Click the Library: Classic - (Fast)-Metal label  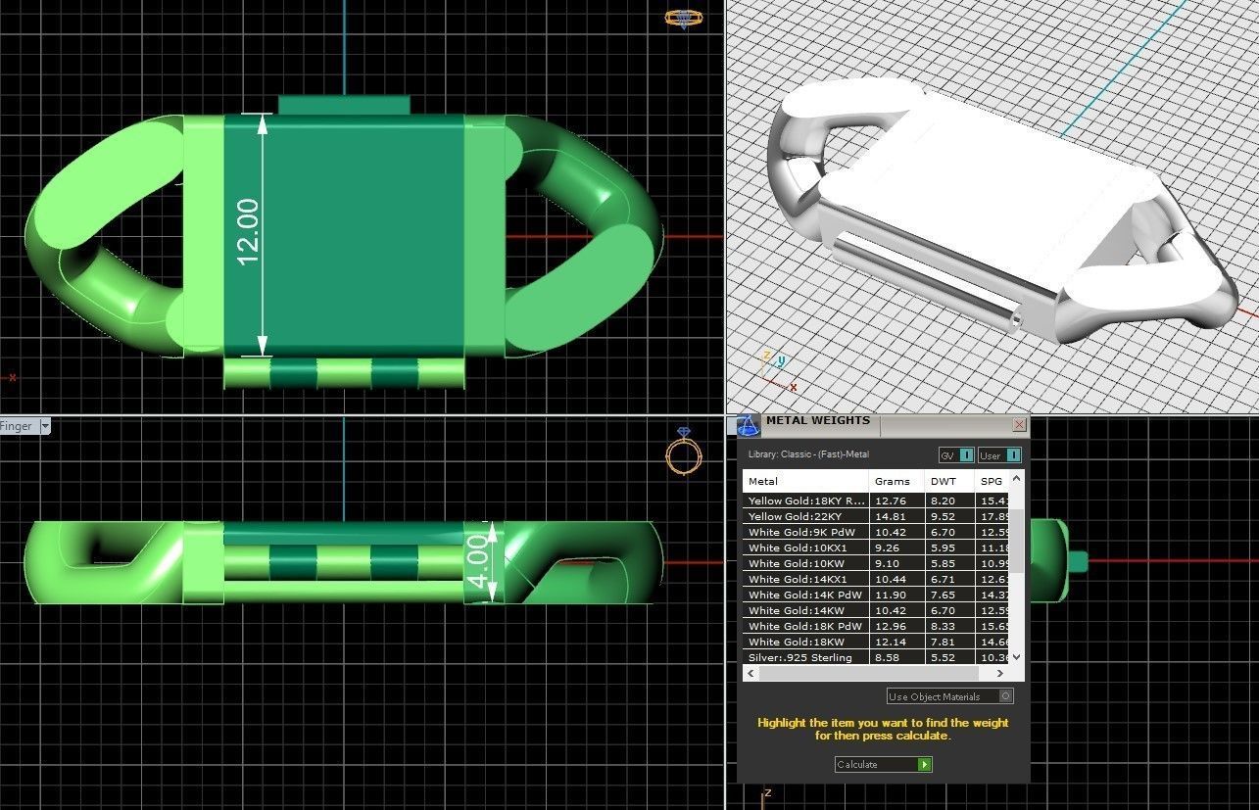[x=808, y=454]
